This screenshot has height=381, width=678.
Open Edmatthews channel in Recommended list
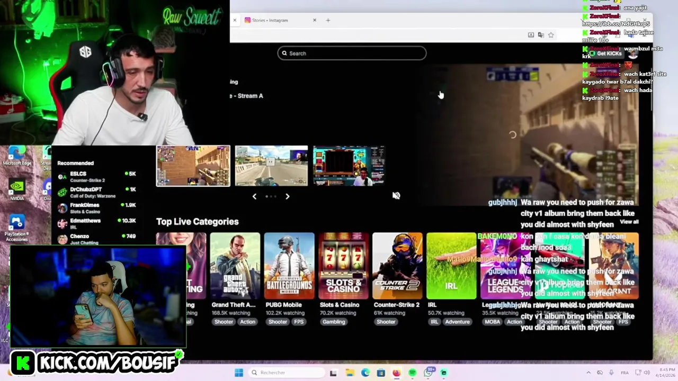pyautogui.click(x=96, y=223)
